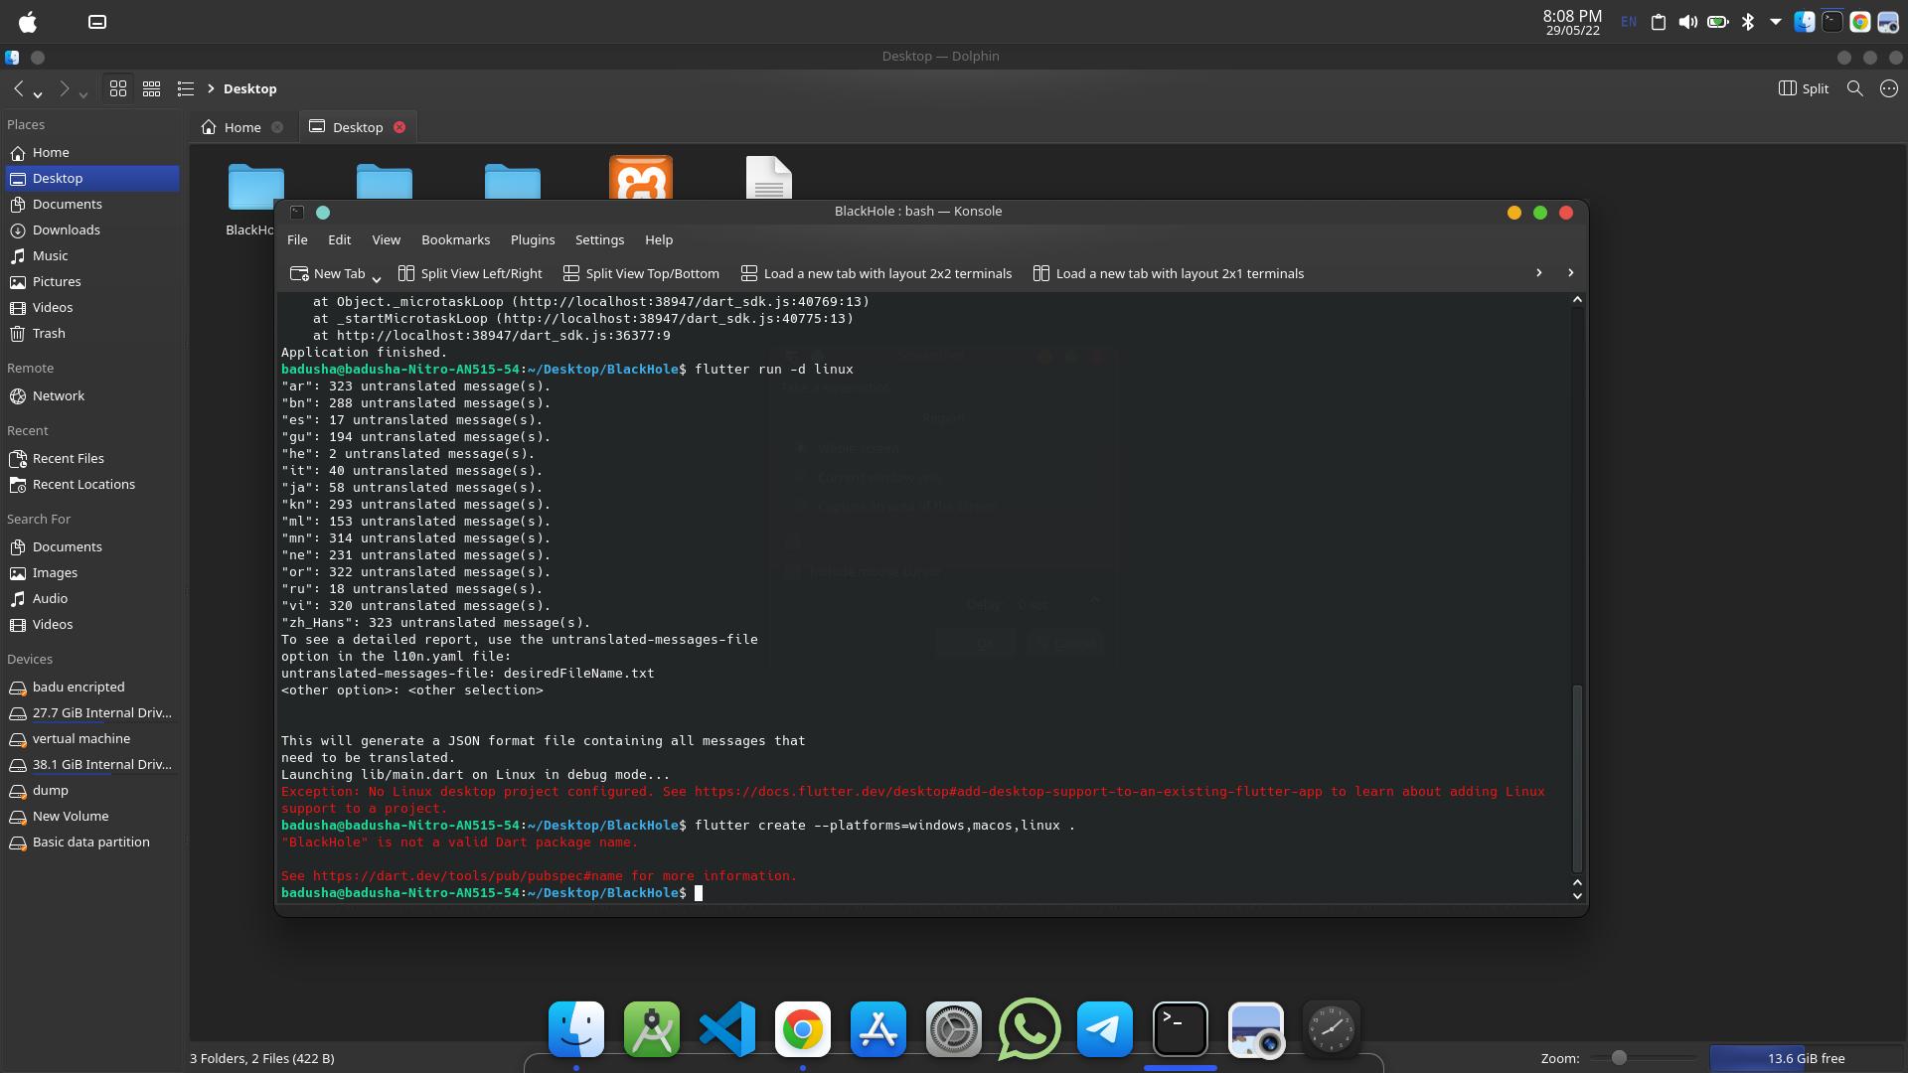Switch Dolphin to compact view mode
Screen dimensions: 1908x1073
tap(152, 88)
